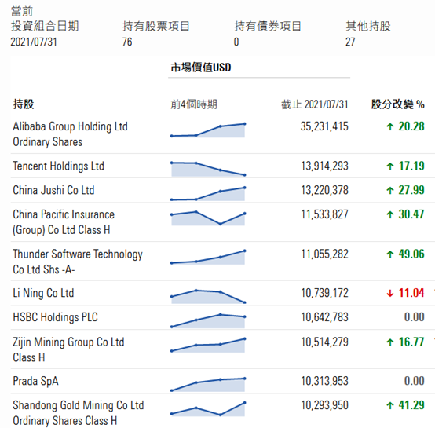Click the red down arrow beside 11.04

coord(390,293)
